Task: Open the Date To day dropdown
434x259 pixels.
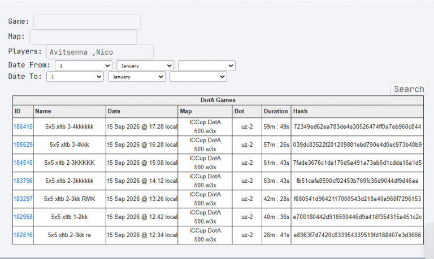Action: click(x=75, y=77)
